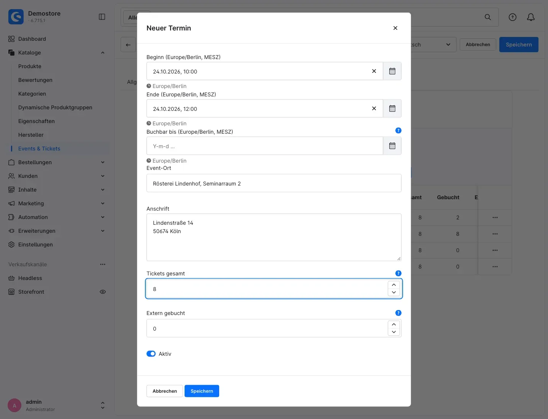
Task: Clear the Beginn date value
Action: pos(374,71)
